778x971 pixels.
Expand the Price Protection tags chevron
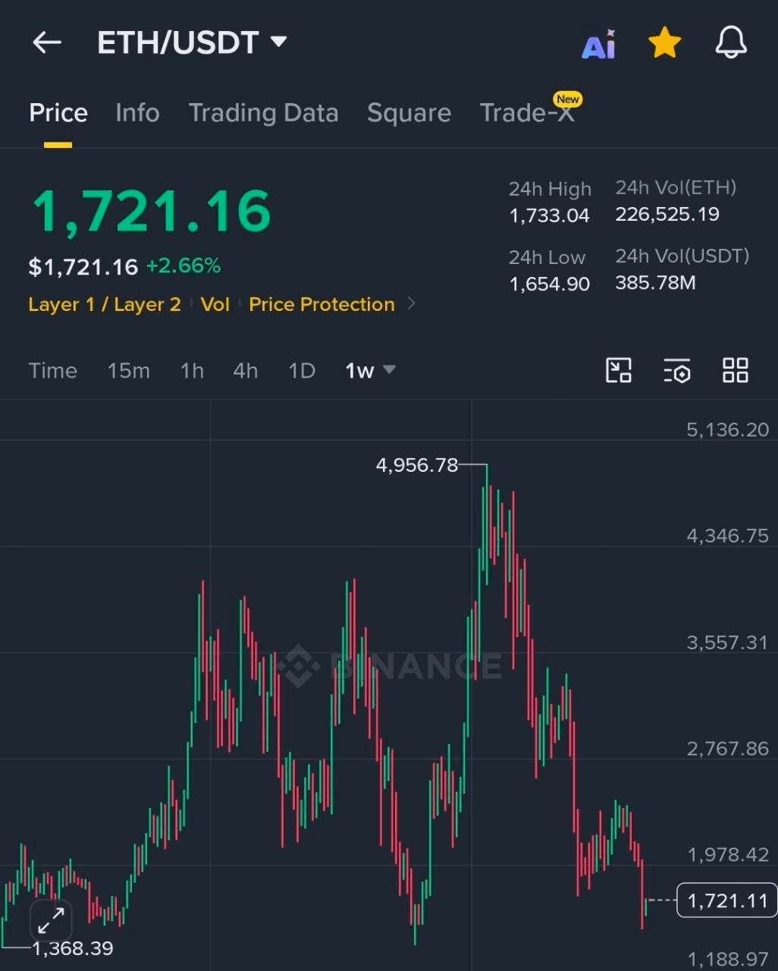coord(412,303)
